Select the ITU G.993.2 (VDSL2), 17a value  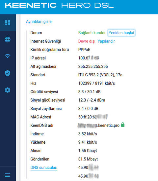[x=100, y=75]
